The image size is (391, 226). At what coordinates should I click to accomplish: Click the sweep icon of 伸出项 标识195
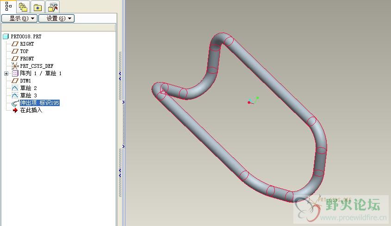pyautogui.click(x=15, y=103)
